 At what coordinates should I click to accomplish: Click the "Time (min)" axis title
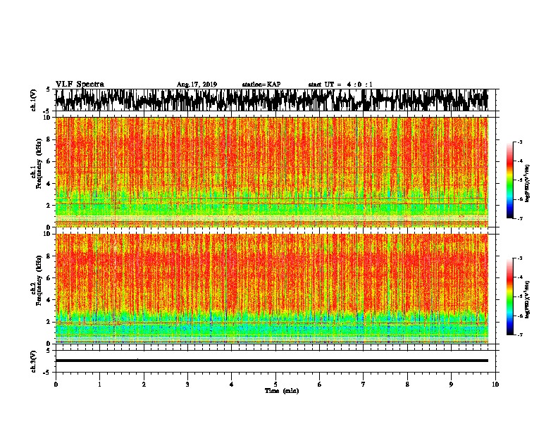[x=282, y=391]
